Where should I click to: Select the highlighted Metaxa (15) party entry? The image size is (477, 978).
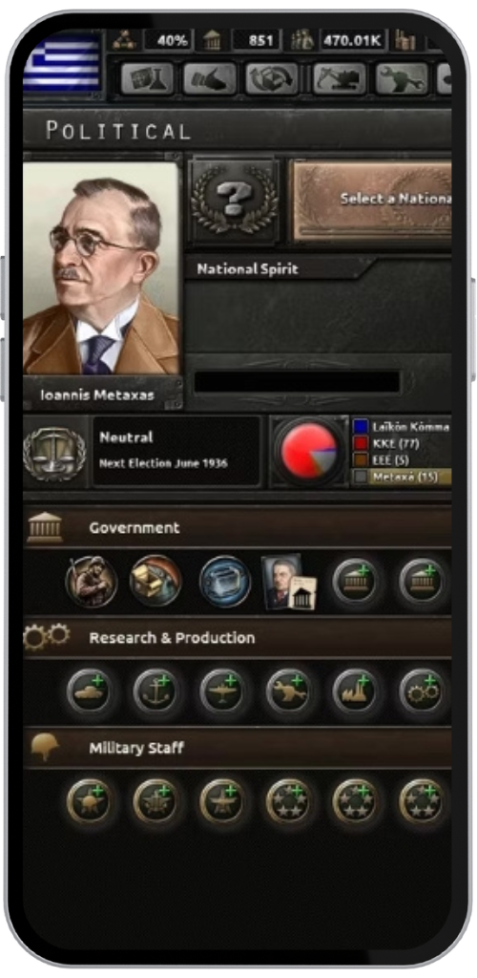(x=402, y=478)
